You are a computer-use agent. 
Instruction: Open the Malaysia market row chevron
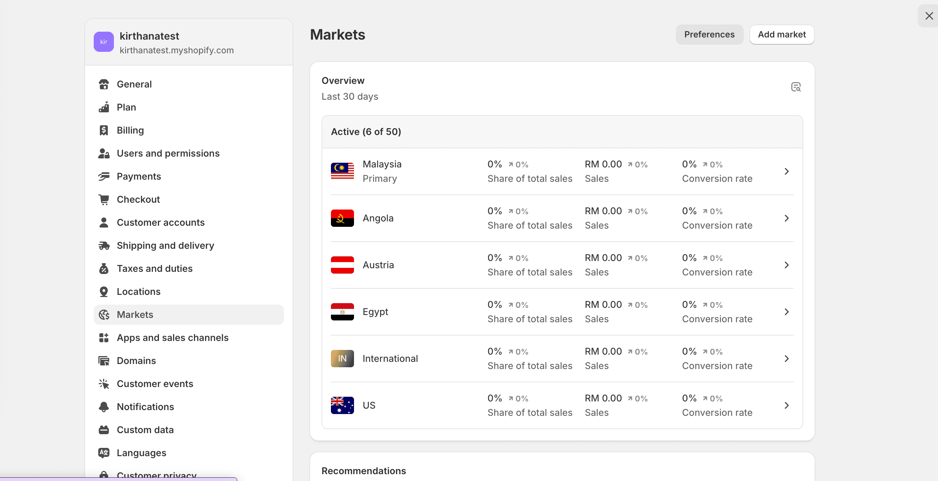(787, 171)
